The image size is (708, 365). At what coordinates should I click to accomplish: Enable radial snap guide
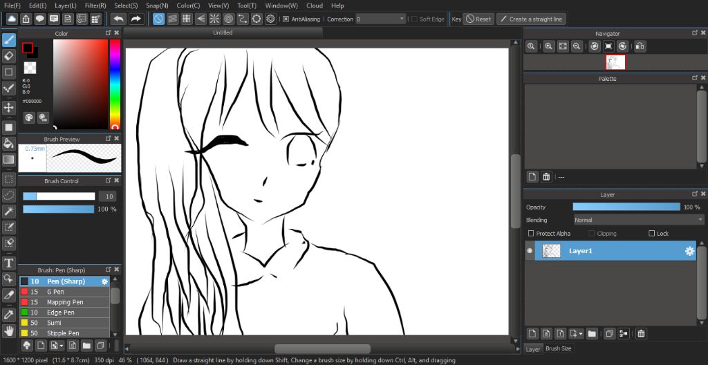pyautogui.click(x=214, y=19)
